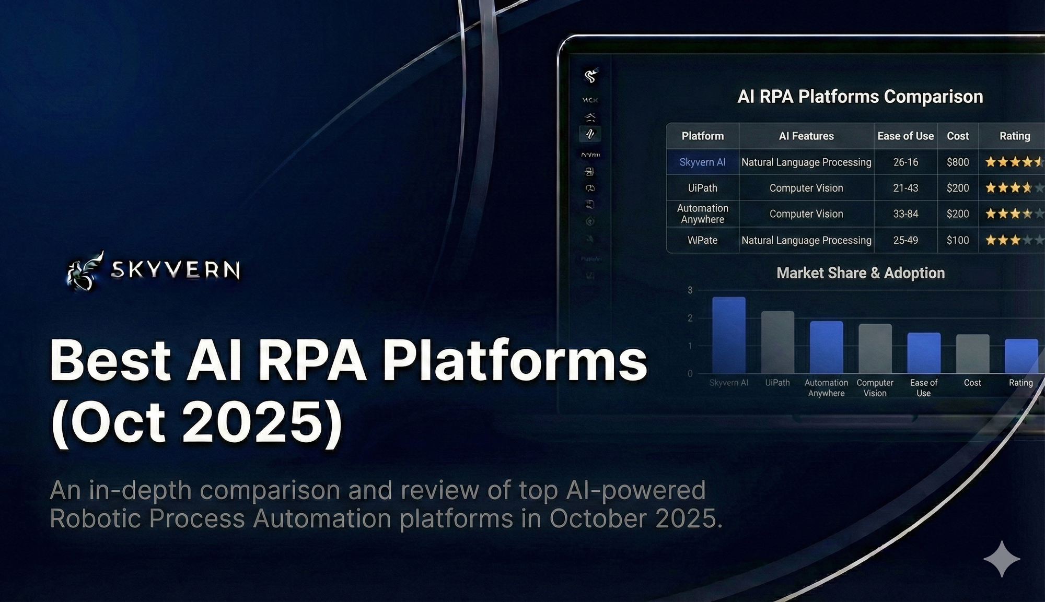The image size is (1045, 602).
Task: Click the Market Share & Adoption chart title
Action: point(861,273)
